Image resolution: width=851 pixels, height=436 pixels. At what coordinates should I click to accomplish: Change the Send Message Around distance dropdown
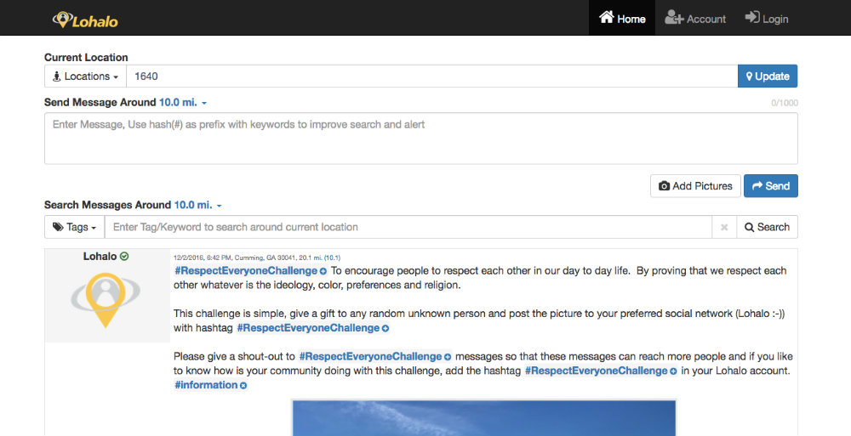pyautogui.click(x=183, y=103)
